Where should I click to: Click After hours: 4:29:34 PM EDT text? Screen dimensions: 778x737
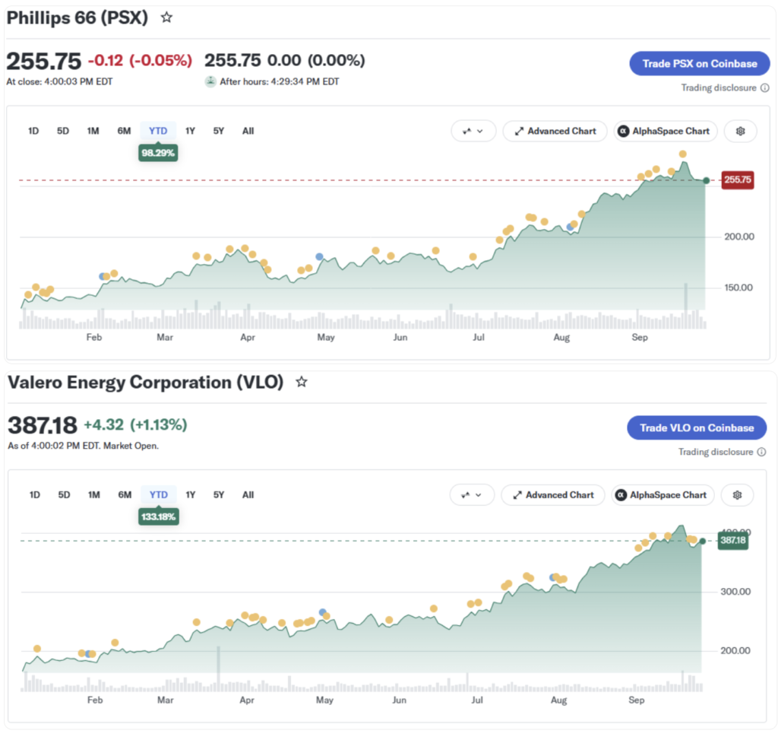click(280, 81)
